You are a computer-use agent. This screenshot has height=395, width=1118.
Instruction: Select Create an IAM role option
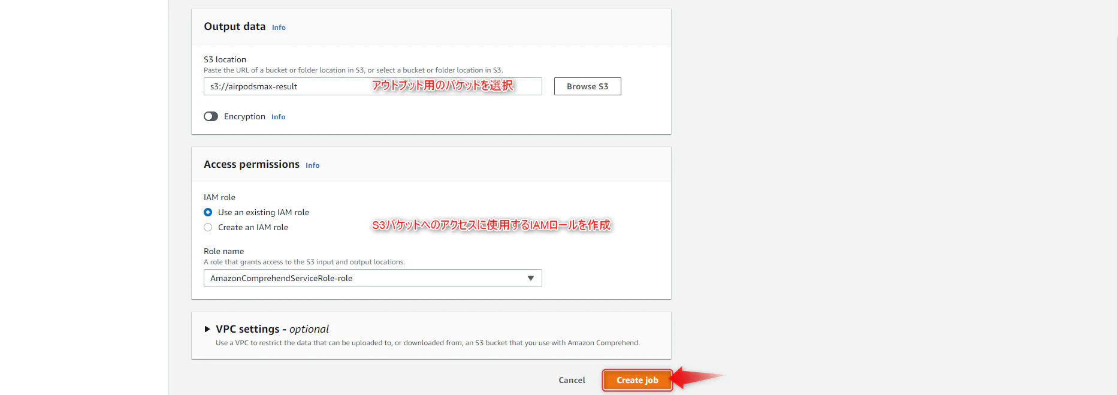click(208, 227)
